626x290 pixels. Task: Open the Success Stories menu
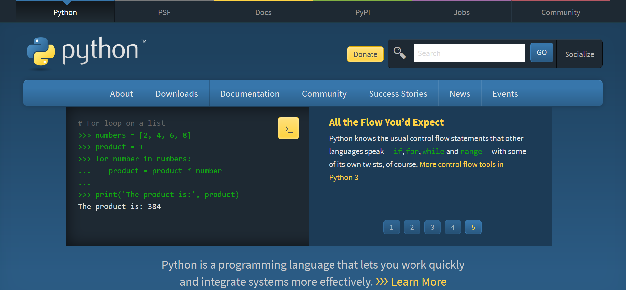tap(398, 94)
